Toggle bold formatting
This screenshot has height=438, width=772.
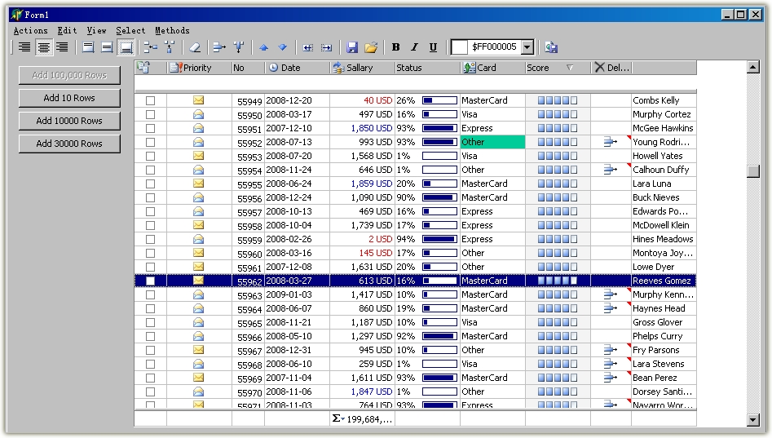395,47
